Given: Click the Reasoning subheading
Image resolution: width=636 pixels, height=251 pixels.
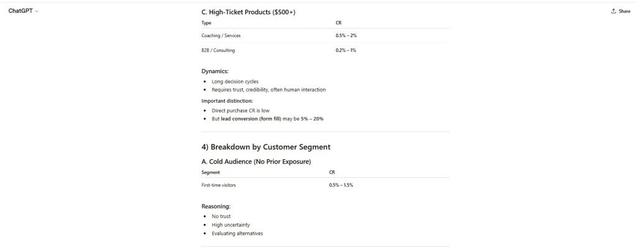Looking at the screenshot, I should click(216, 206).
